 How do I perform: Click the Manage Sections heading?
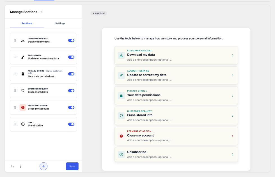(24, 12)
